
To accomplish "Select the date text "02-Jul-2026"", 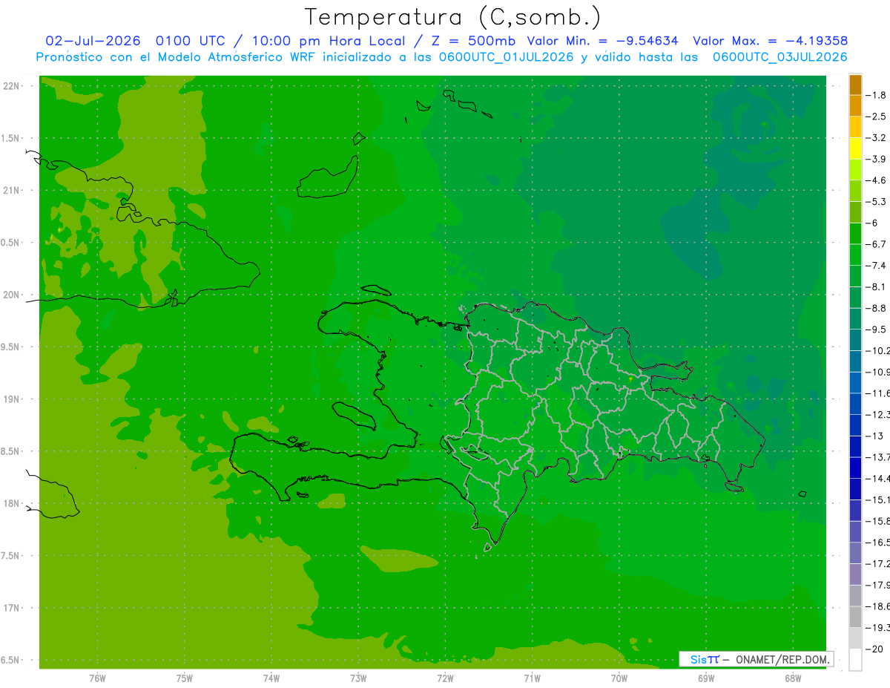I will pyautogui.click(x=93, y=41).
